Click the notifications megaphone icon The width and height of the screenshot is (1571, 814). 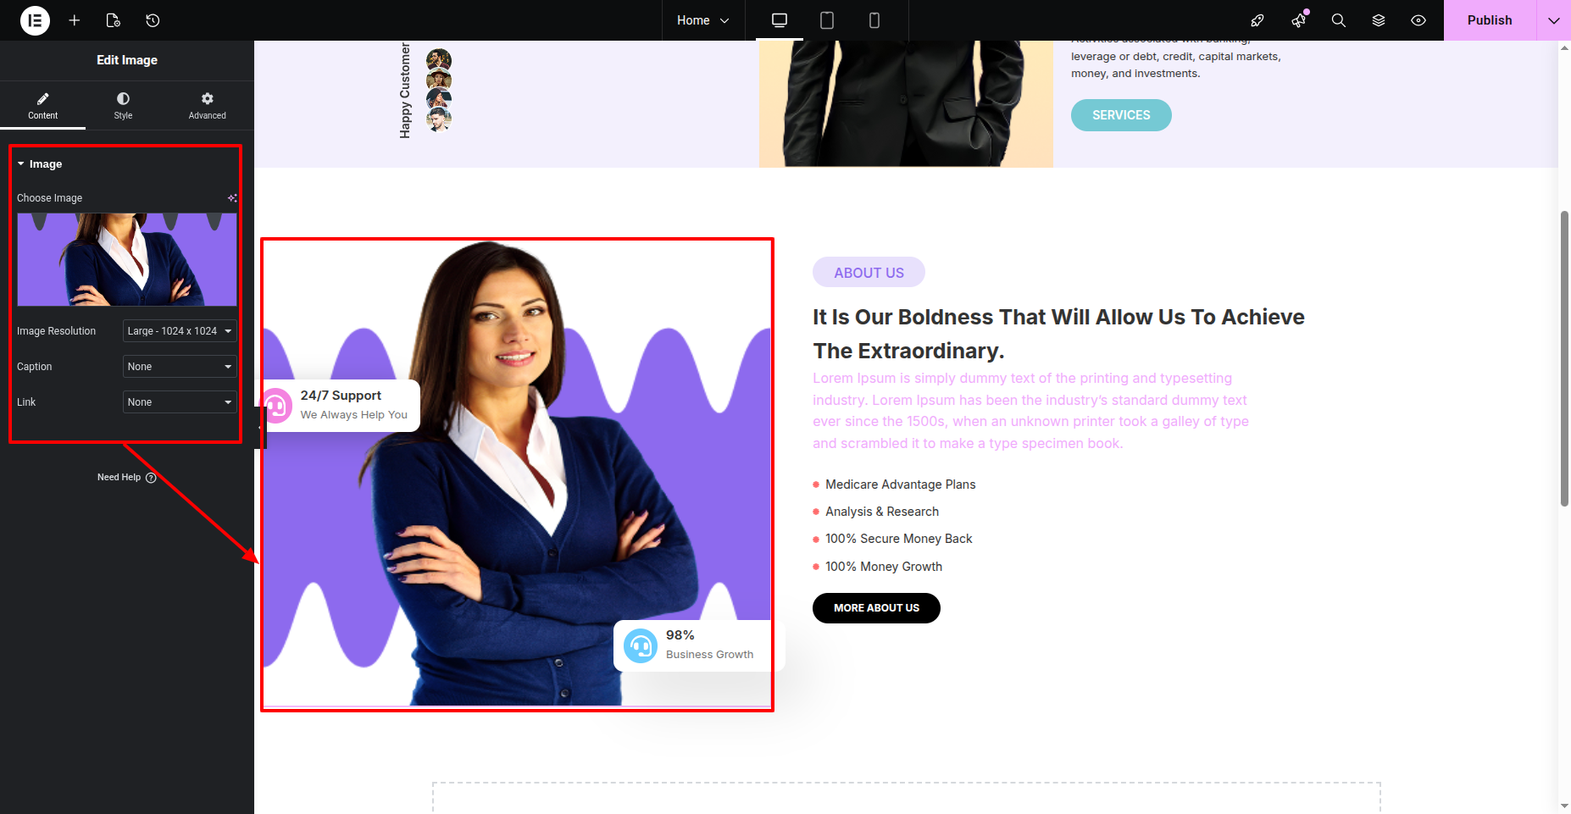(1298, 20)
